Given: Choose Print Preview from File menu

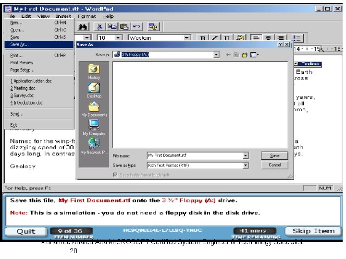Looking at the screenshot, I should pos(39,63).
